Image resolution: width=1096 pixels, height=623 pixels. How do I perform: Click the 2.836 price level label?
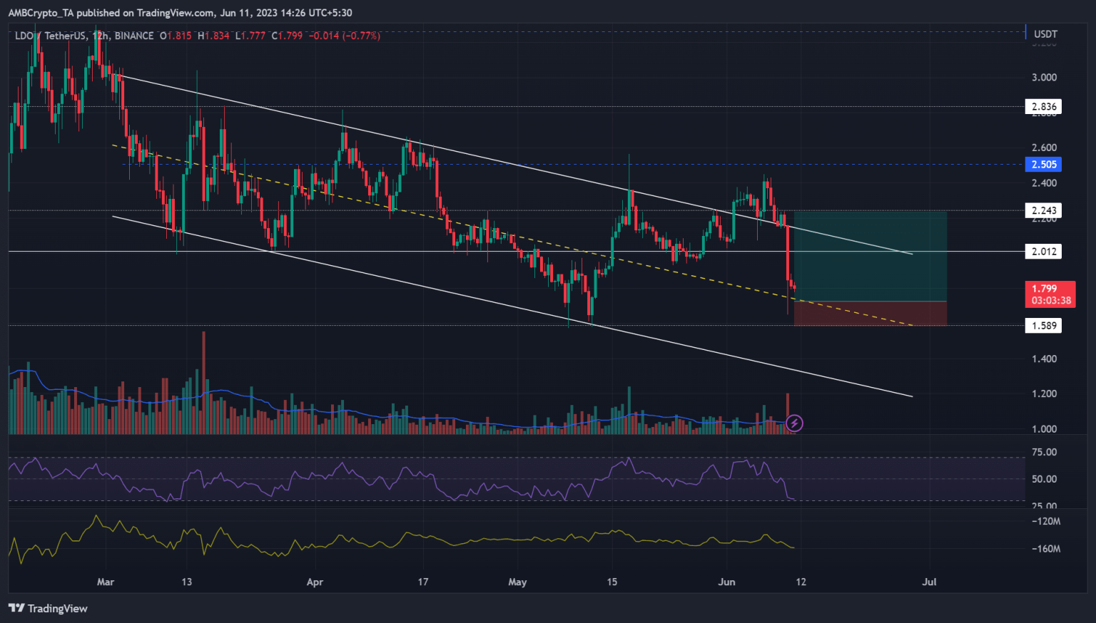pyautogui.click(x=1043, y=107)
